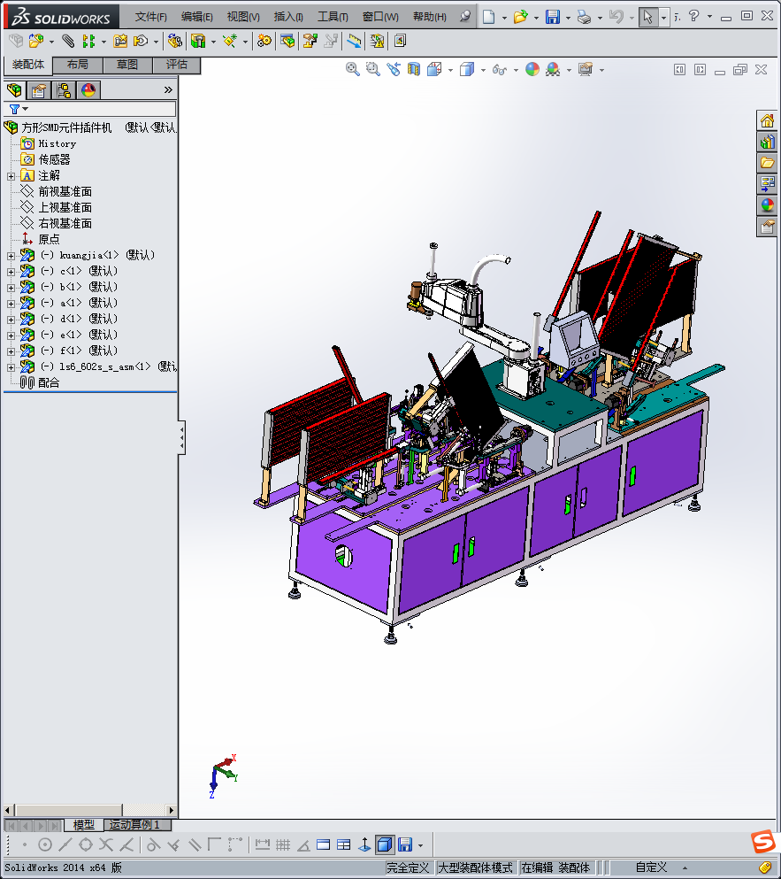The width and height of the screenshot is (781, 879).
Task: Select the 原点 origin item in the tree
Action: pyautogui.click(x=49, y=239)
